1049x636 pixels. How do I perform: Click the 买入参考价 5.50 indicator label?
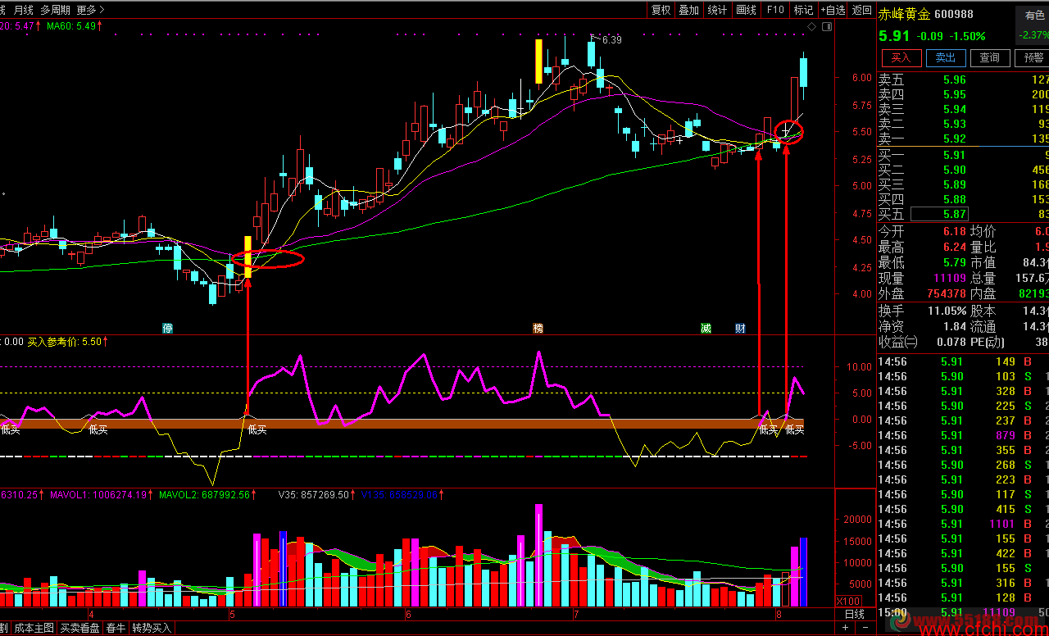point(67,341)
